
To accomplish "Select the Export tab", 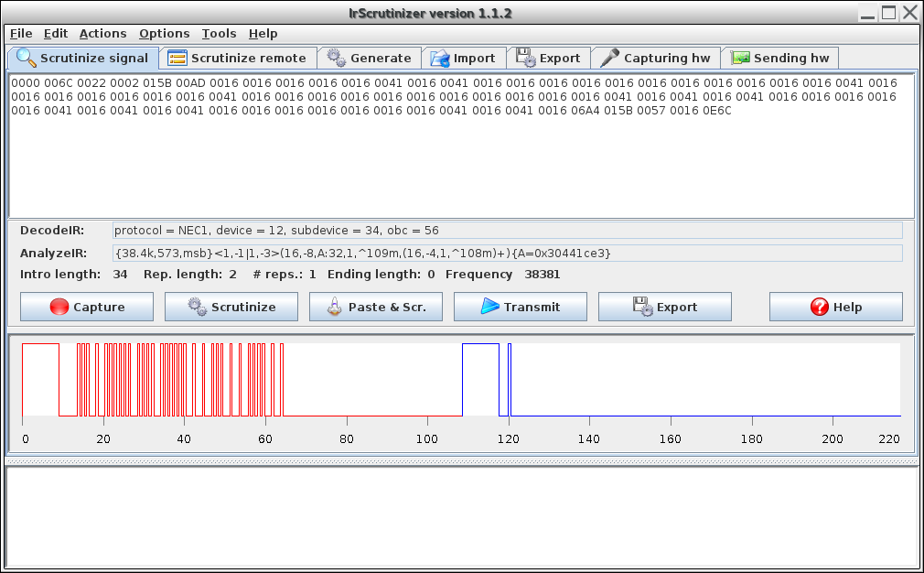I will 549,58.
